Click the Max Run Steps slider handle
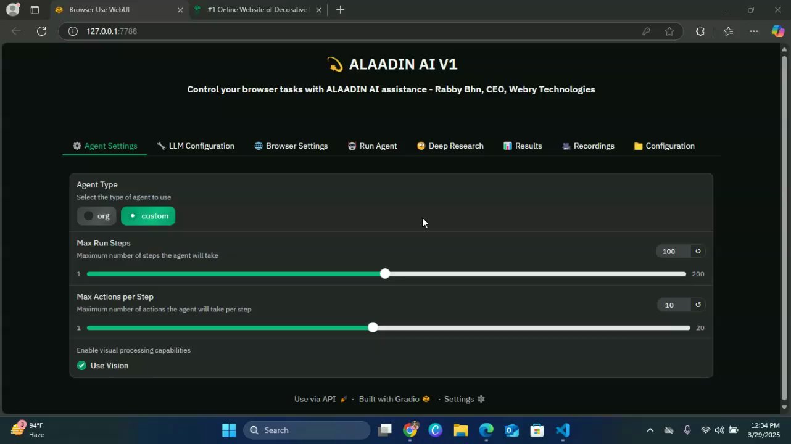This screenshot has width=791, height=444. point(385,274)
